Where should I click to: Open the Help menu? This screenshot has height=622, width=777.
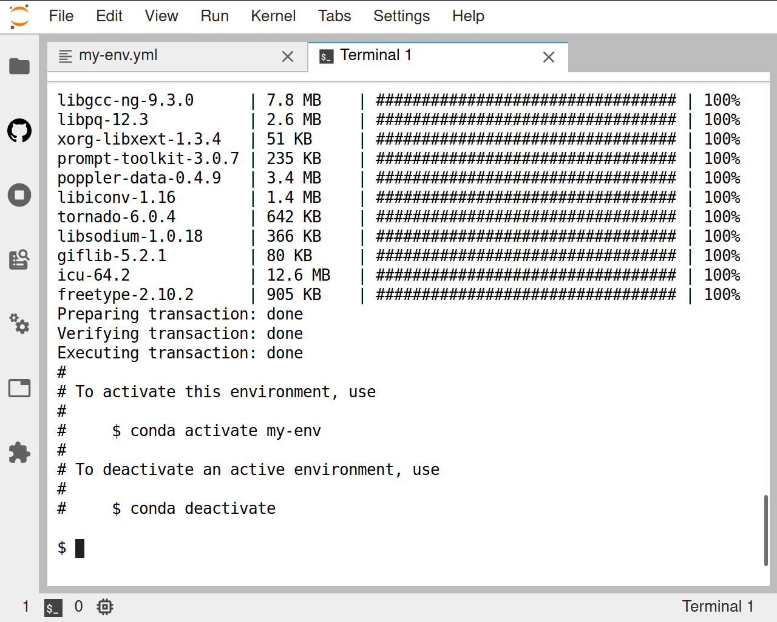click(468, 16)
